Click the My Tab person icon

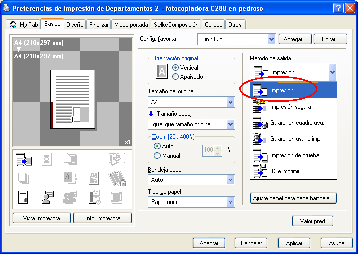[13, 24]
